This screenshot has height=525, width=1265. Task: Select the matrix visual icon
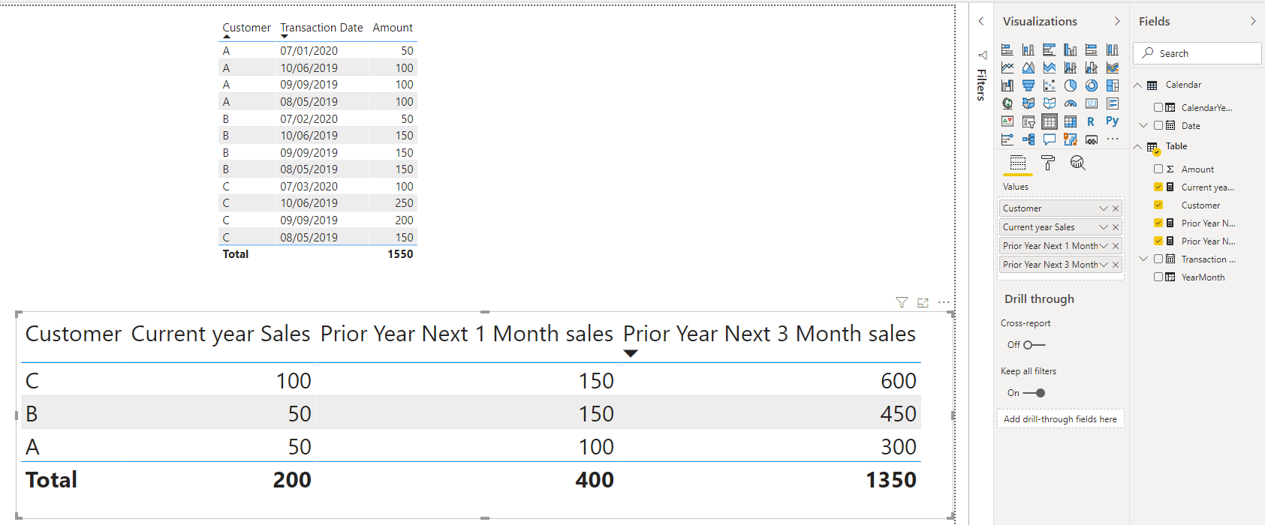(1071, 121)
